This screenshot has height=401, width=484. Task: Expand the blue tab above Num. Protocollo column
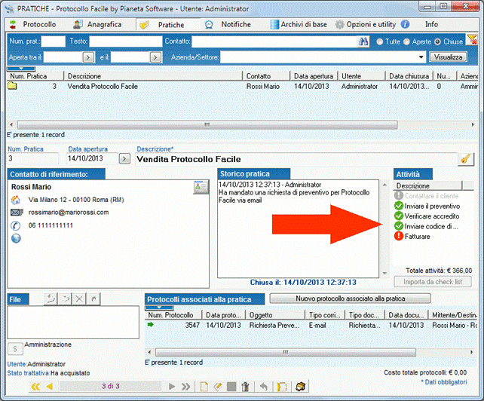159,308
